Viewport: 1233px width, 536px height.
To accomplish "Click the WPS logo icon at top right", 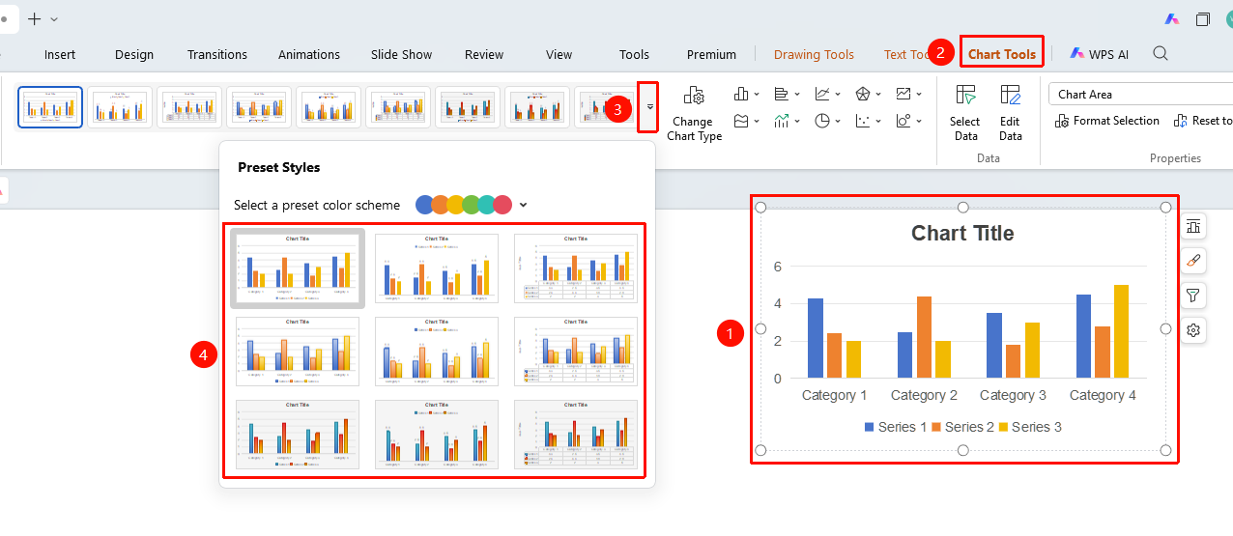I will (1171, 18).
